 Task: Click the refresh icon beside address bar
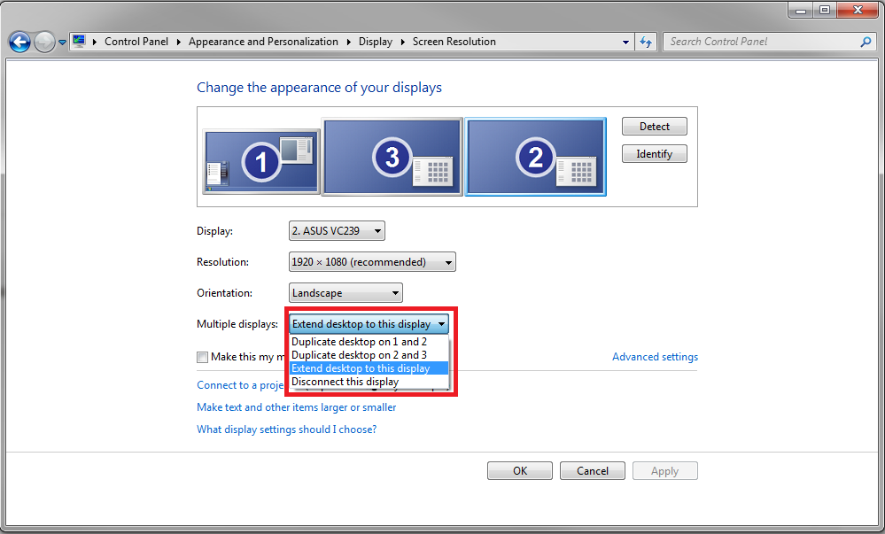(x=646, y=42)
